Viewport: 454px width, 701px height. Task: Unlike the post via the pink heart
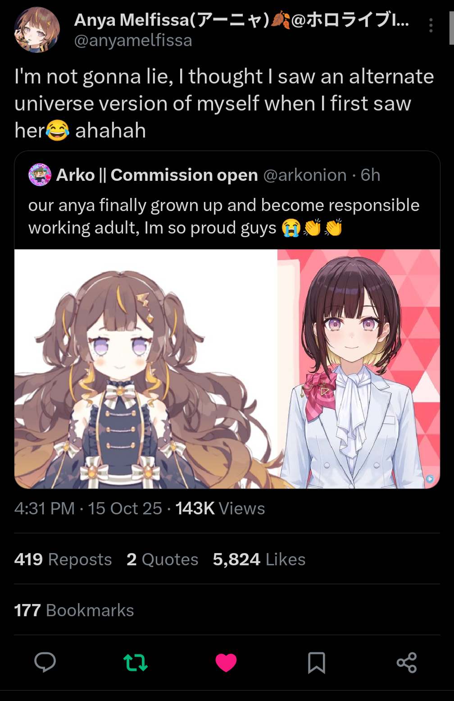pos(226,663)
